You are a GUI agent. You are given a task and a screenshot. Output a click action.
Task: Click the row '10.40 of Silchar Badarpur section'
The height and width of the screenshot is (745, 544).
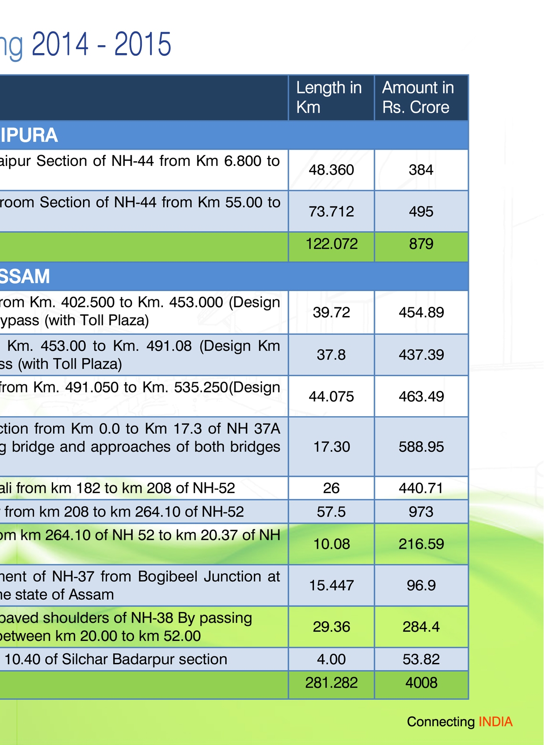point(116,659)
